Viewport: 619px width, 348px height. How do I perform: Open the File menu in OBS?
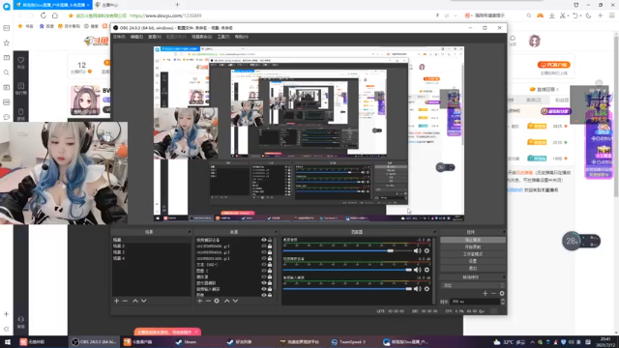[119, 37]
